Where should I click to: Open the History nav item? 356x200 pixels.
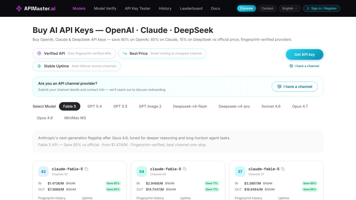tap(165, 8)
